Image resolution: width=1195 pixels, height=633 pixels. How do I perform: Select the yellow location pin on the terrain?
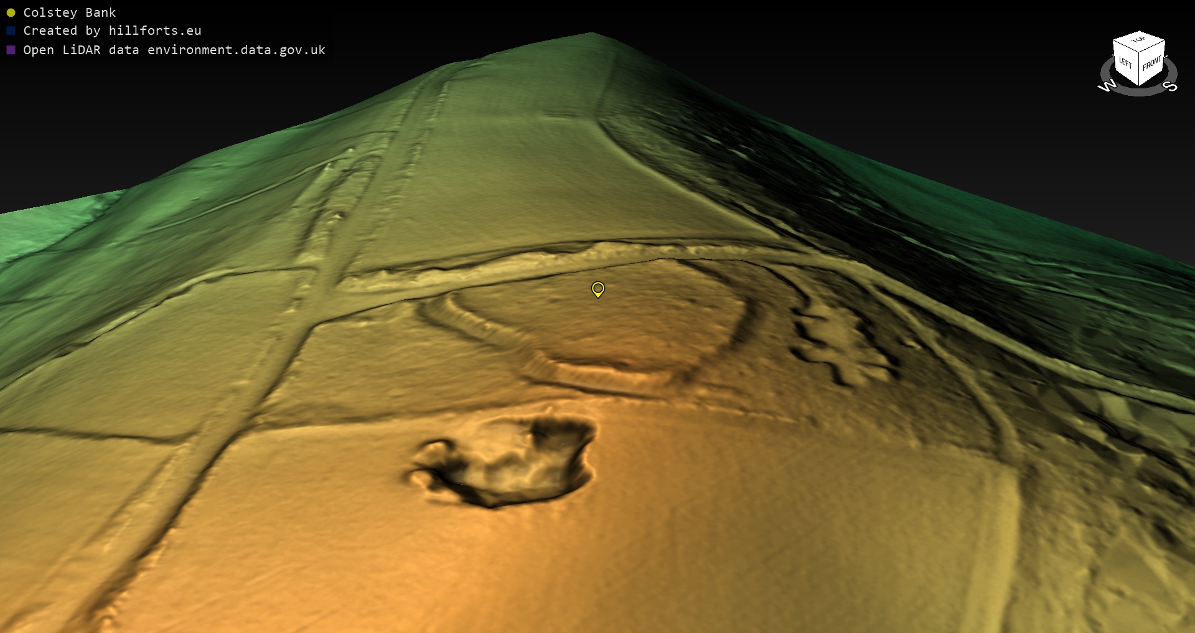pos(597,289)
